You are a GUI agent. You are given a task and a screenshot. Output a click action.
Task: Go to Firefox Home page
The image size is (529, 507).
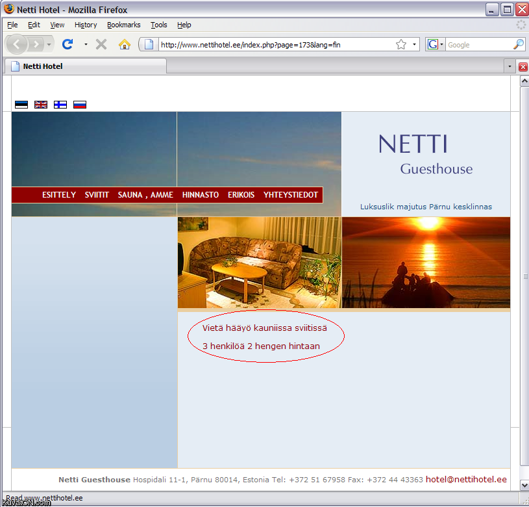pos(125,44)
